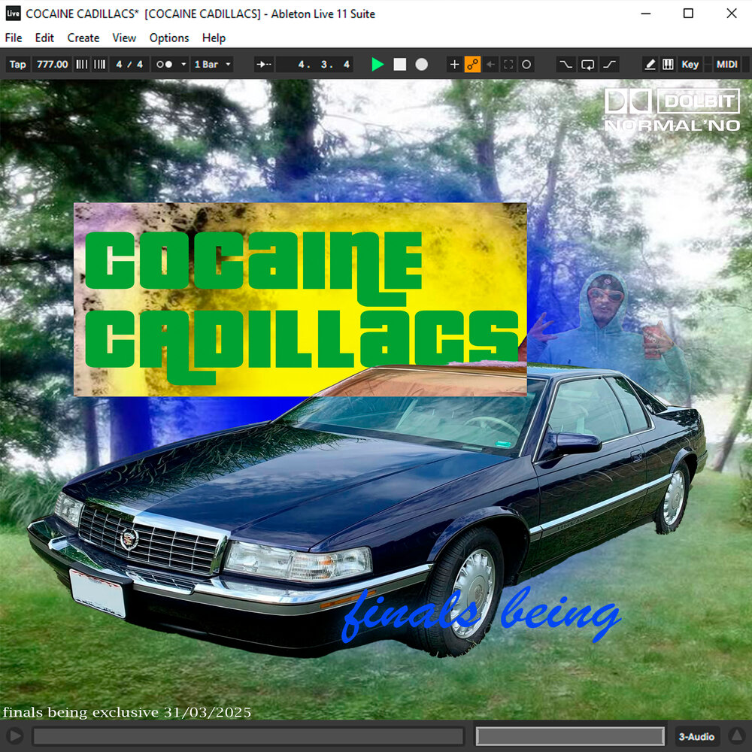Enable the Punch-In switch
This screenshot has height=752, width=752.
[566, 65]
